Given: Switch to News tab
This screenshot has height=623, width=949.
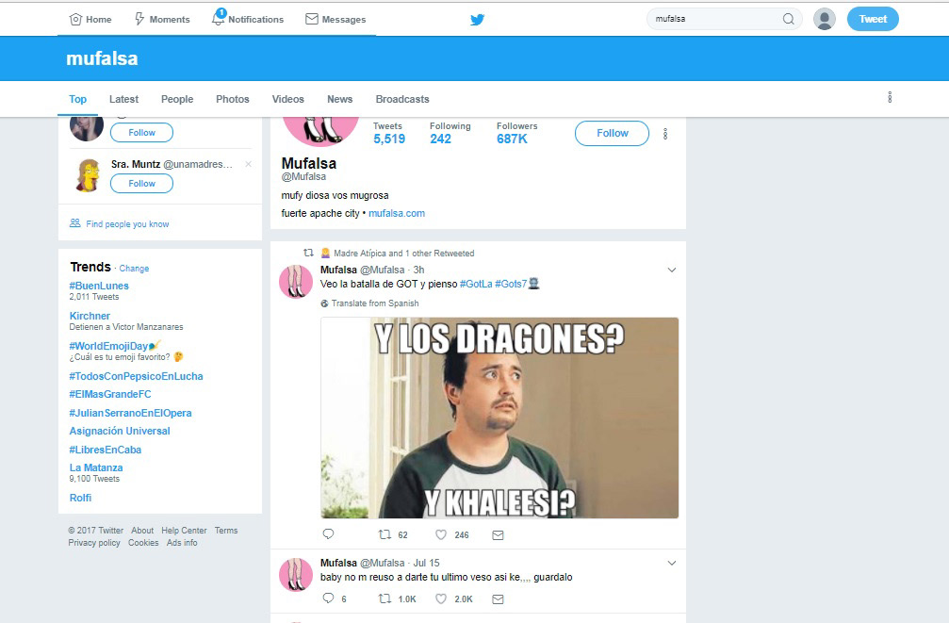Looking at the screenshot, I should click(339, 99).
